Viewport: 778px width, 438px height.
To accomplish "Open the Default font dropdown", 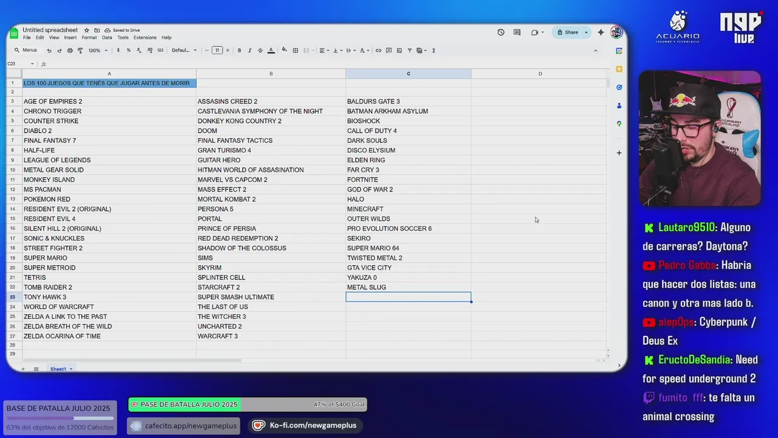I will point(184,50).
